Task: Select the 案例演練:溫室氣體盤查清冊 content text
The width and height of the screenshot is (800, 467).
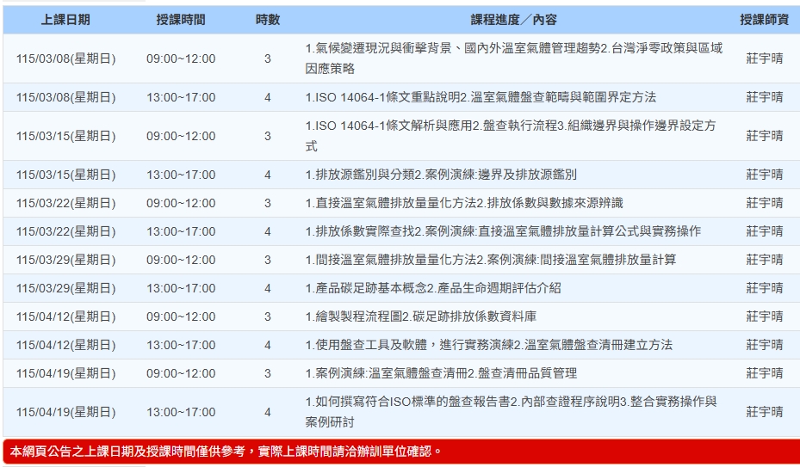Action: click(x=441, y=373)
